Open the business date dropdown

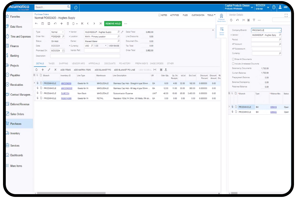tap(268, 7)
